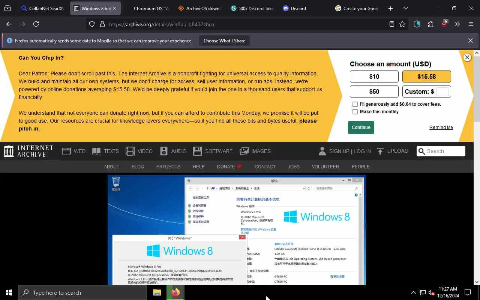Open tracking protection shield icon
The width and height of the screenshot is (480, 300).
pyautogui.click(x=92, y=24)
